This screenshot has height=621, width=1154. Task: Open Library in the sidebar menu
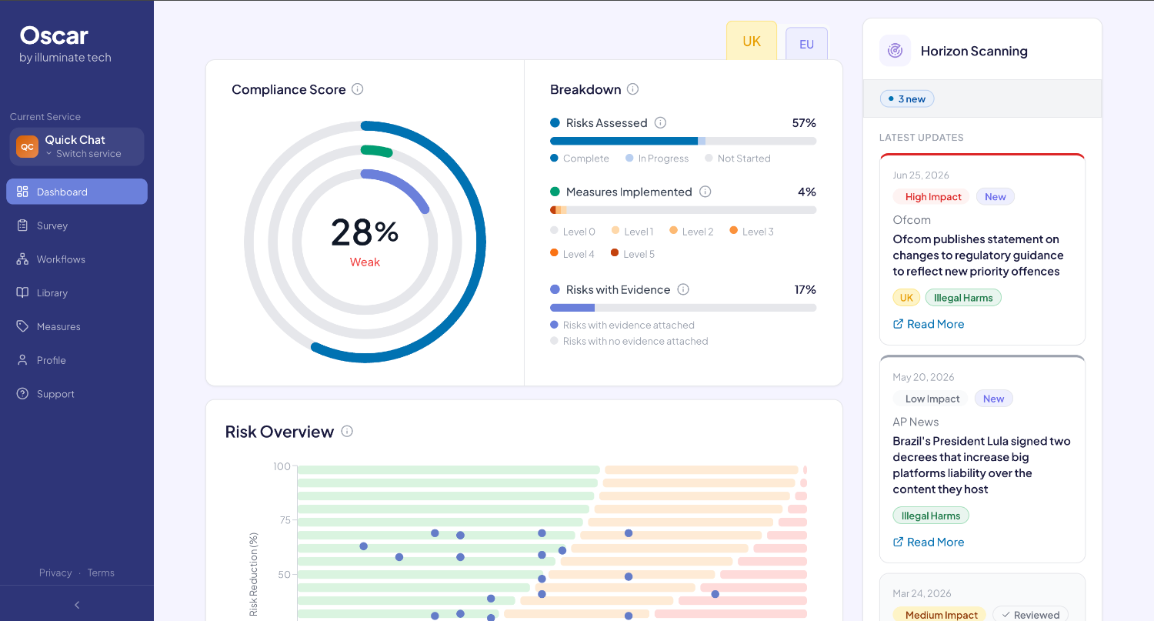[x=77, y=292]
